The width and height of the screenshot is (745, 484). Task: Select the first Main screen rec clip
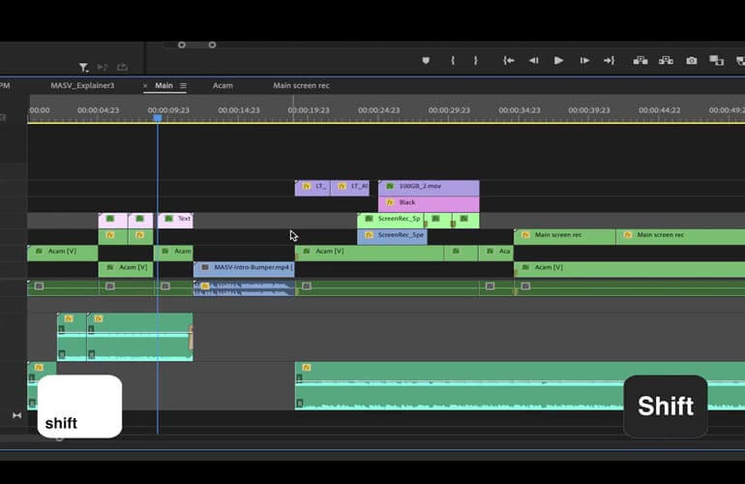coord(564,236)
